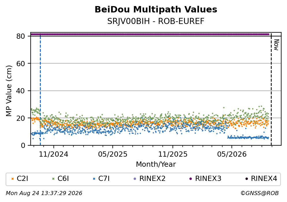Click the 'Now' dashed line label
287x202 pixels.
click(276, 45)
